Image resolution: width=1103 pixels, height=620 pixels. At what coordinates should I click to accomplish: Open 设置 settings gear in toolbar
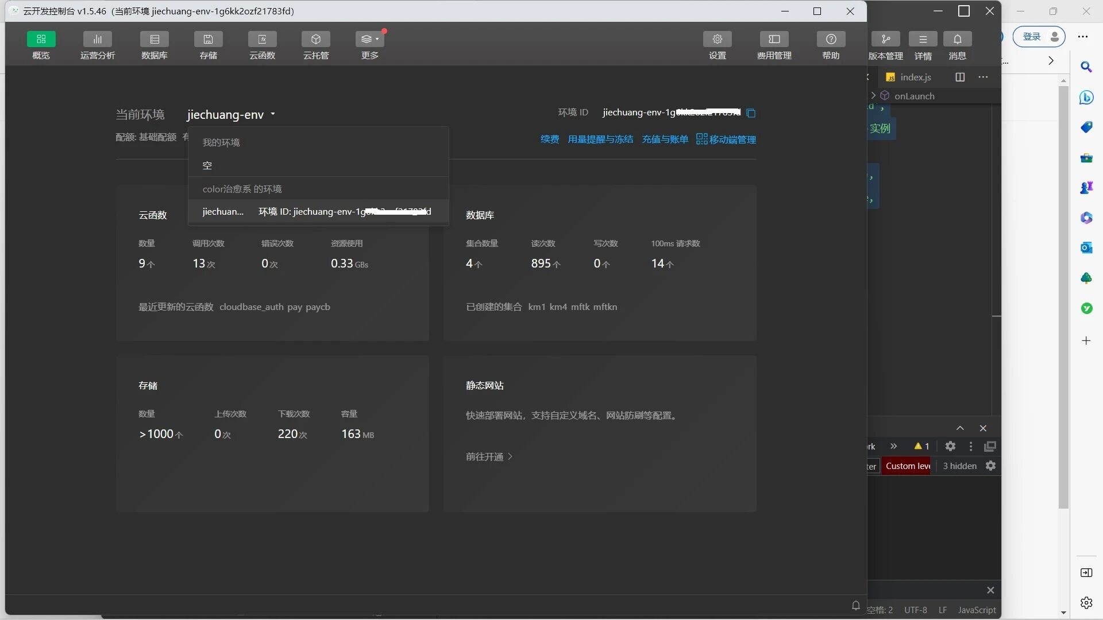(x=717, y=40)
